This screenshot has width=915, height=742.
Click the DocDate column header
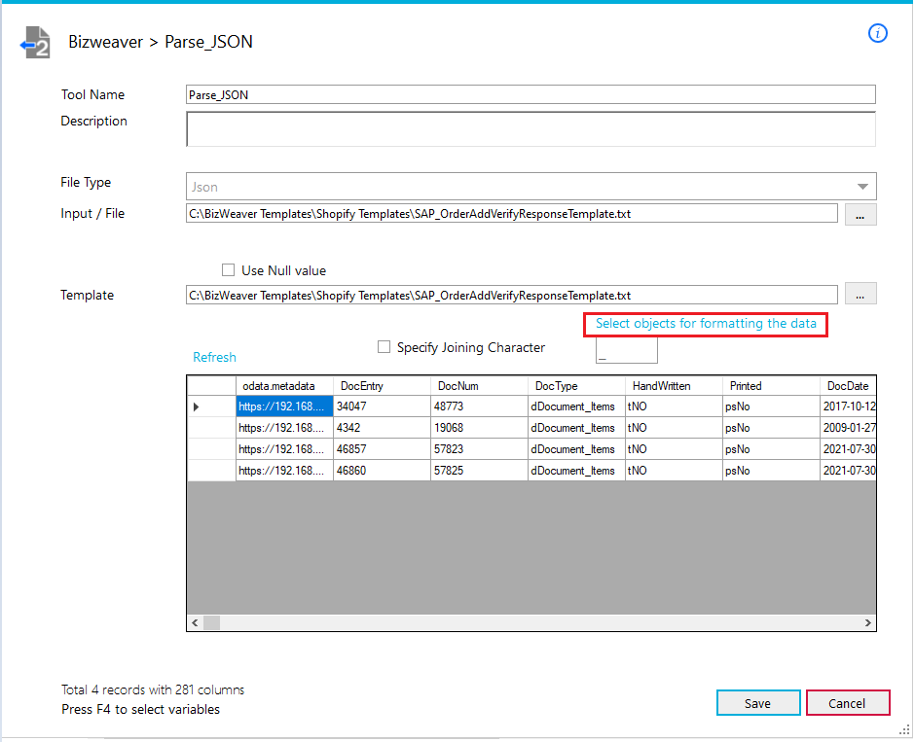[849, 386]
